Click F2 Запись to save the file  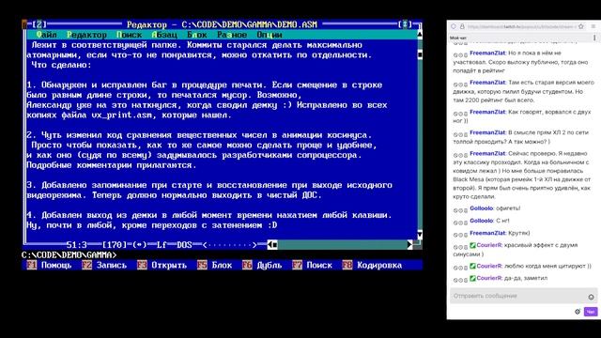[x=104, y=265]
